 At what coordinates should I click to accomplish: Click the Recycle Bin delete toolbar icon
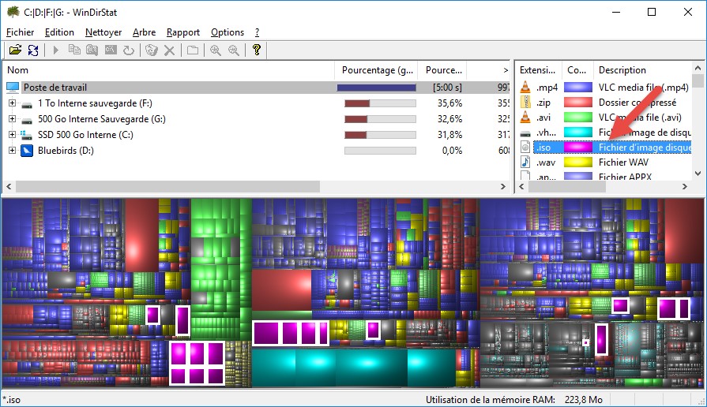click(x=152, y=50)
